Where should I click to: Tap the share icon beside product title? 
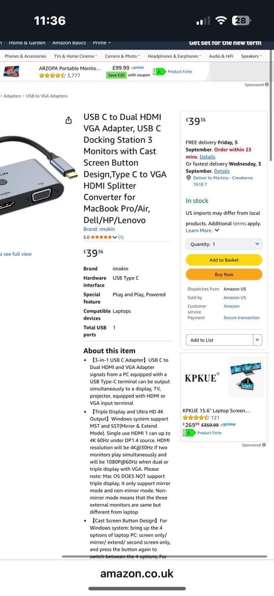pos(68,120)
